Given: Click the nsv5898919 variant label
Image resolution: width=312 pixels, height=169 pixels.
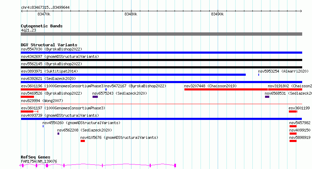Looking at the screenshot, I should click(x=300, y=137).
